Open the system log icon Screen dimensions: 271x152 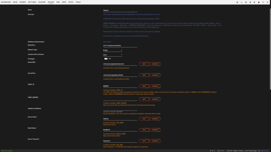[x=254, y=2]
